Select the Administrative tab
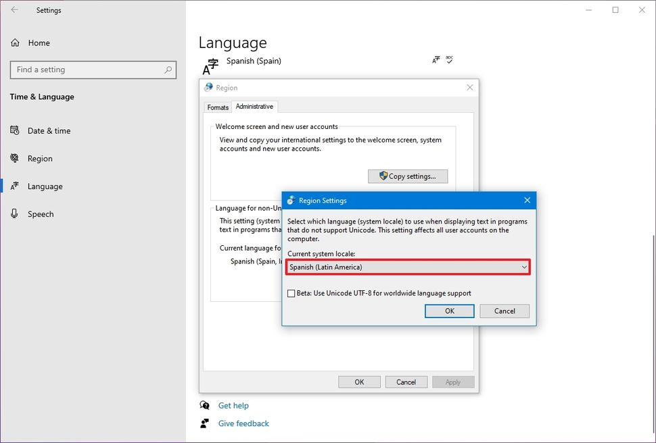The width and height of the screenshot is (656, 443). pyautogui.click(x=254, y=106)
